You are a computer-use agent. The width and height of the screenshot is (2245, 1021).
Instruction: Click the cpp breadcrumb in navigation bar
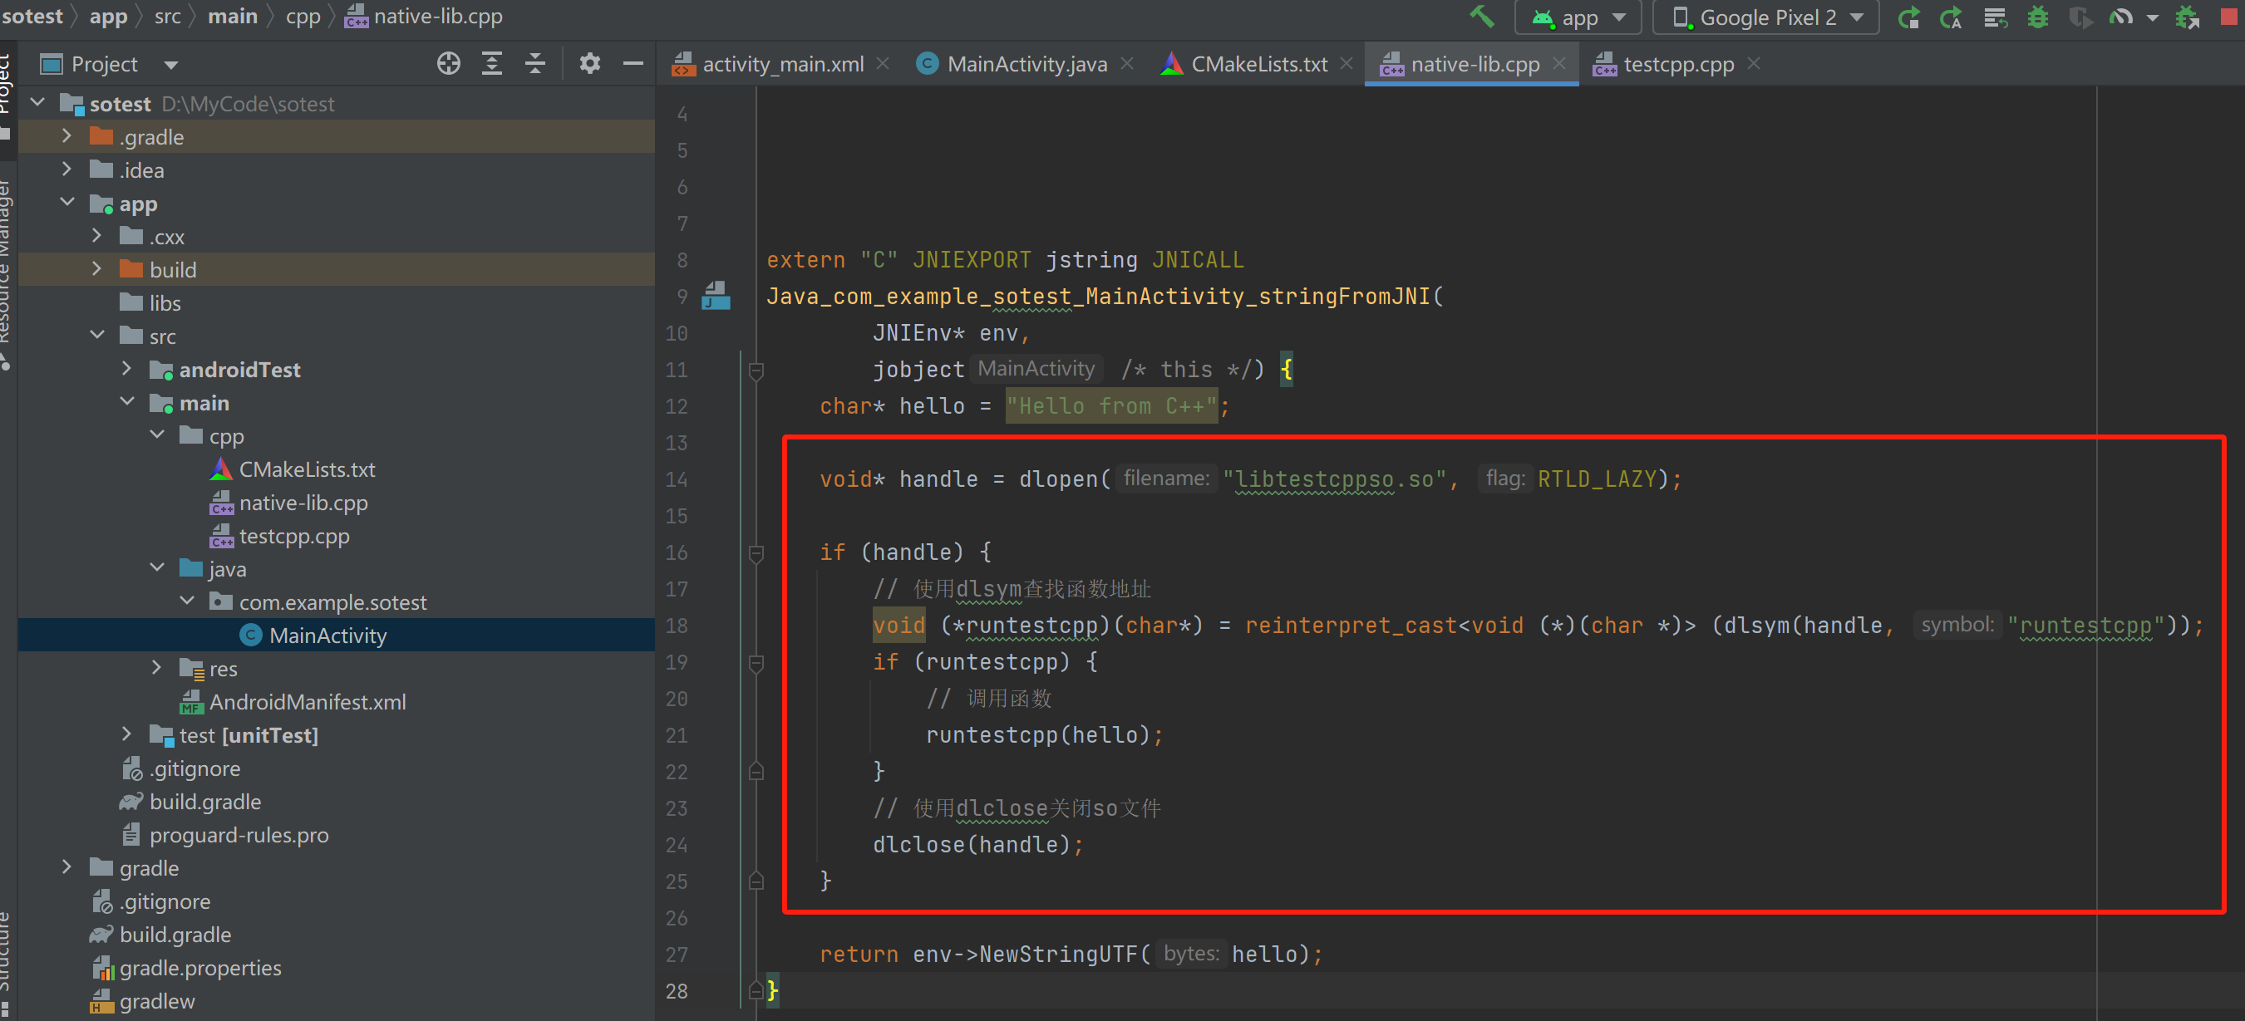[x=303, y=17]
